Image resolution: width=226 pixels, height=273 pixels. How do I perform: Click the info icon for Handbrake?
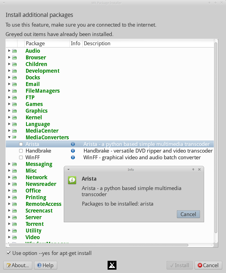pos(73,151)
